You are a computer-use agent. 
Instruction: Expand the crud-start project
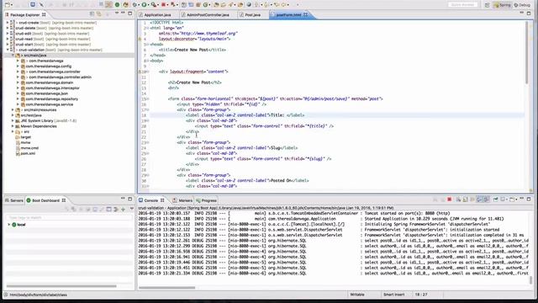click(x=8, y=45)
